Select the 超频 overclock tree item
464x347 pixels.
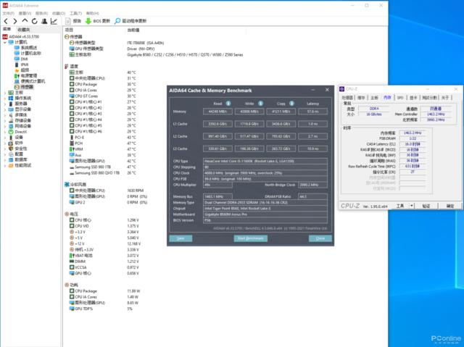point(22,70)
